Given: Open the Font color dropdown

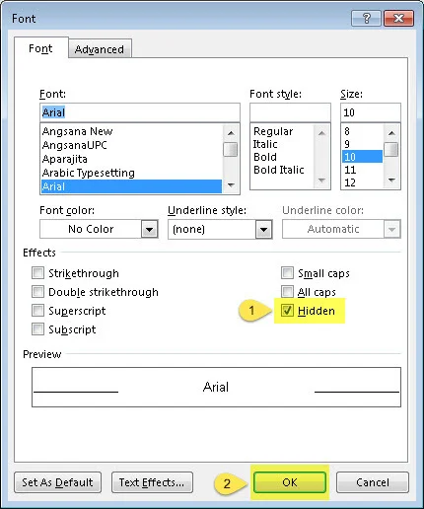Looking at the screenshot, I should [x=150, y=229].
